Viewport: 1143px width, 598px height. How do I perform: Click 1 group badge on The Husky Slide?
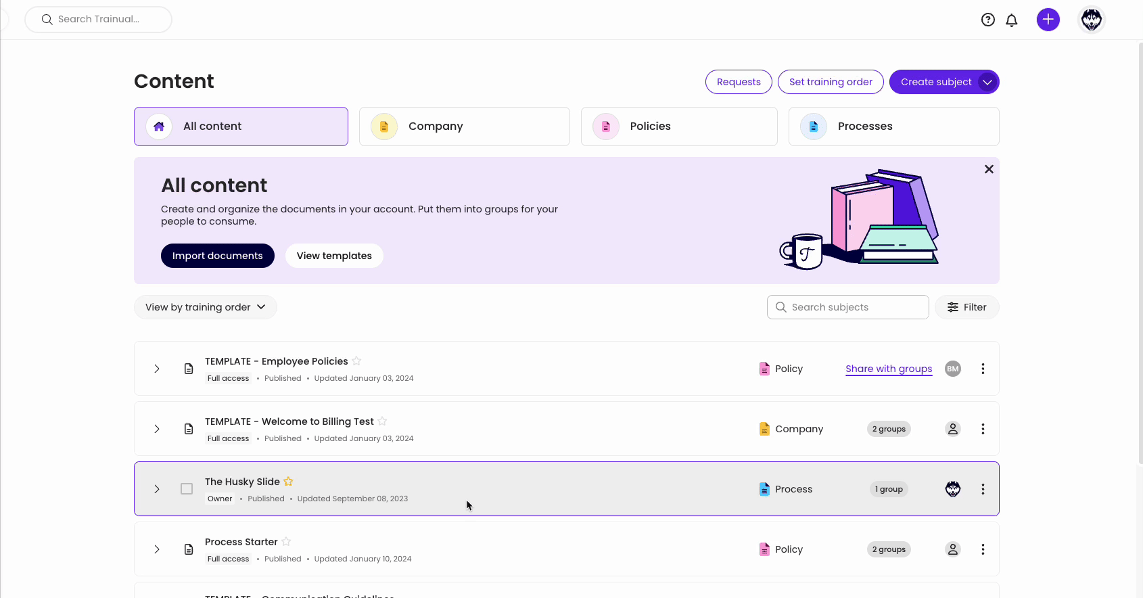(889, 489)
